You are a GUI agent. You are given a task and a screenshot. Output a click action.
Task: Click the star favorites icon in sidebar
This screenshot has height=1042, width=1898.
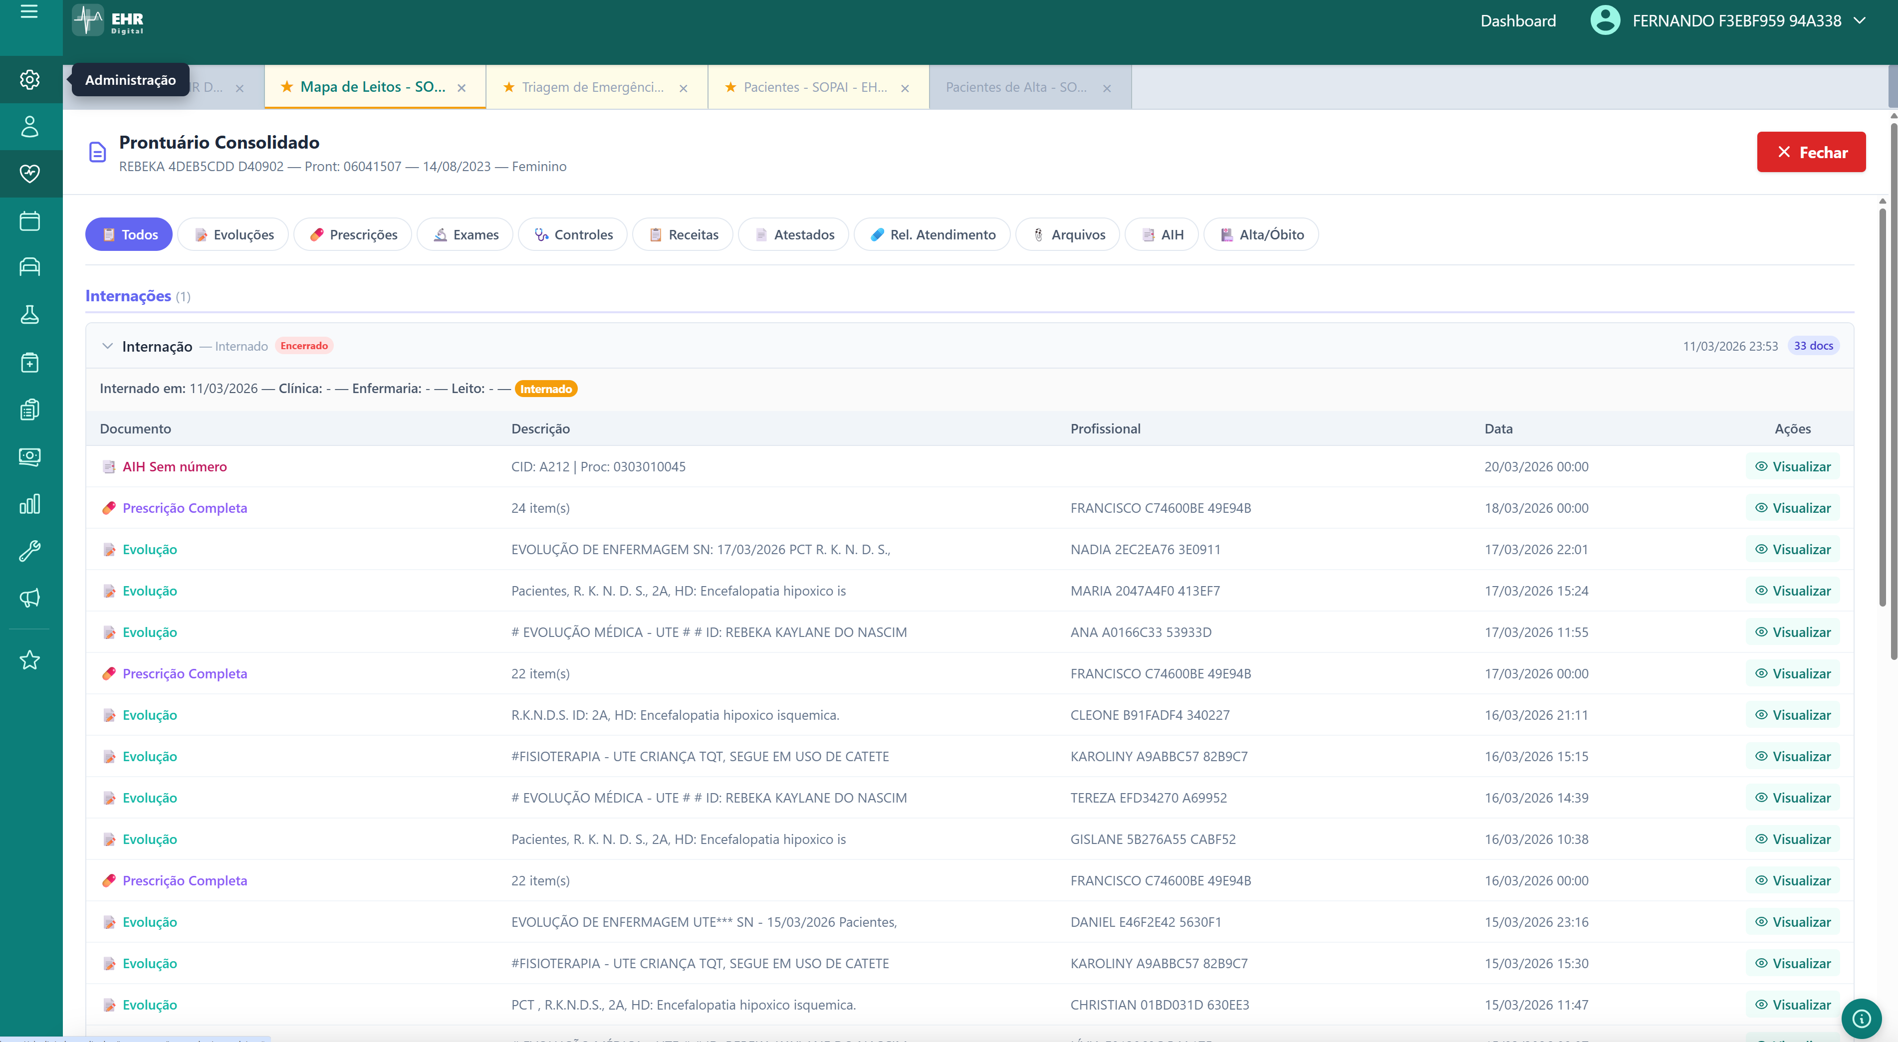coord(29,660)
